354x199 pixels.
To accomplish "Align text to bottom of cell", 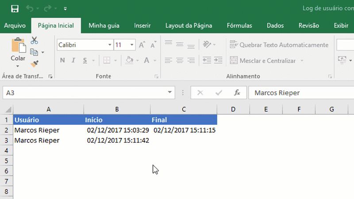I will point(191,46).
